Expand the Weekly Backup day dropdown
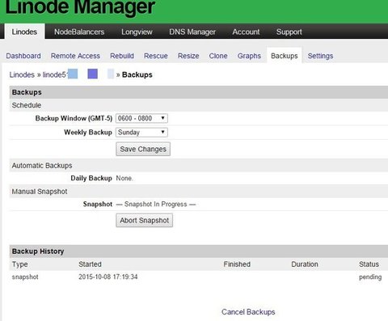Image resolution: width=388 pixels, height=321 pixels. pyautogui.click(x=141, y=133)
